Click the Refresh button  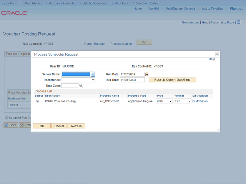[x=76, y=126]
